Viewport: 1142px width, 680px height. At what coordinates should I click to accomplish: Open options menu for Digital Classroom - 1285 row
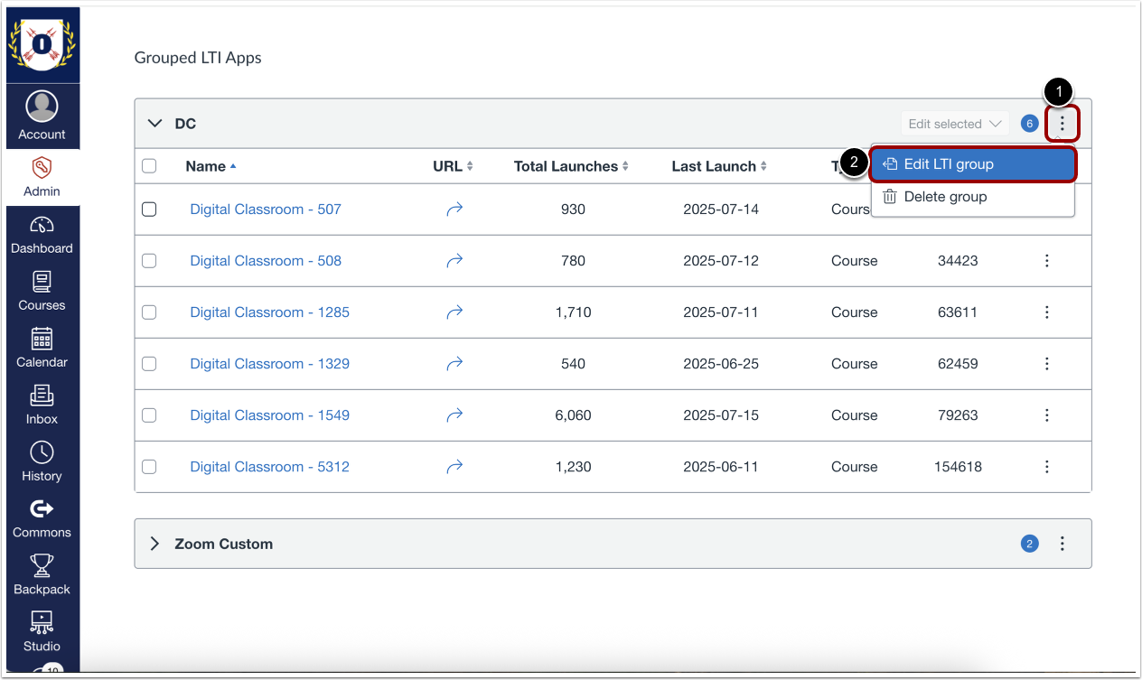coord(1047,312)
